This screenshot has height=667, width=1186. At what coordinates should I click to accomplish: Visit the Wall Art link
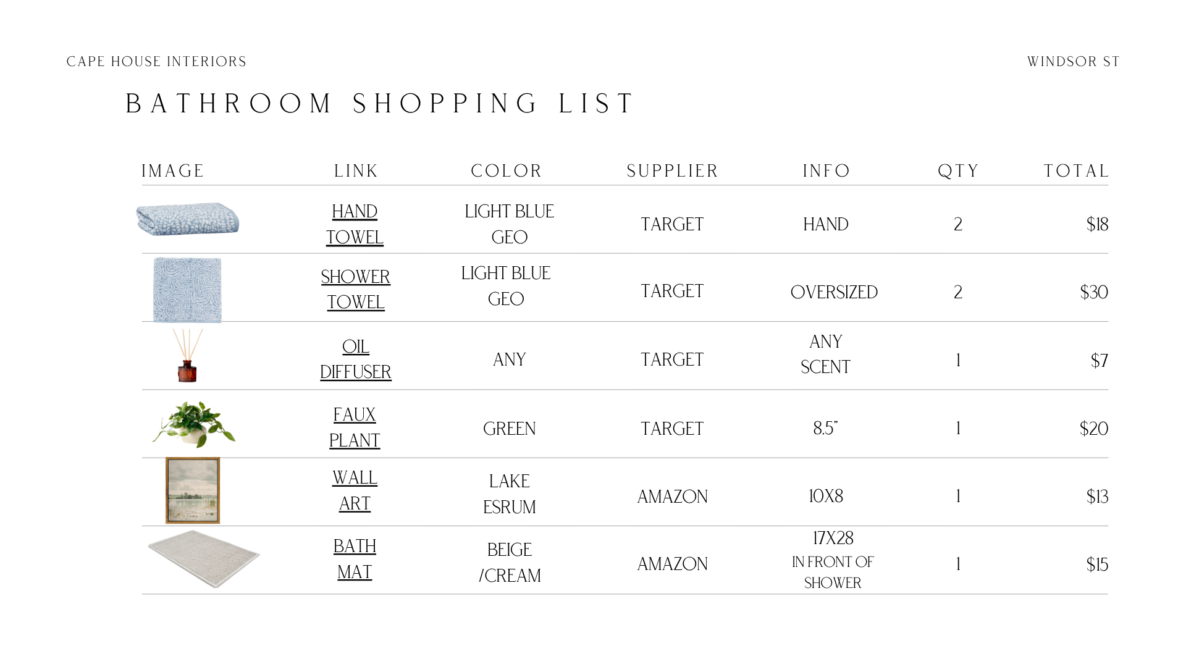[355, 490]
